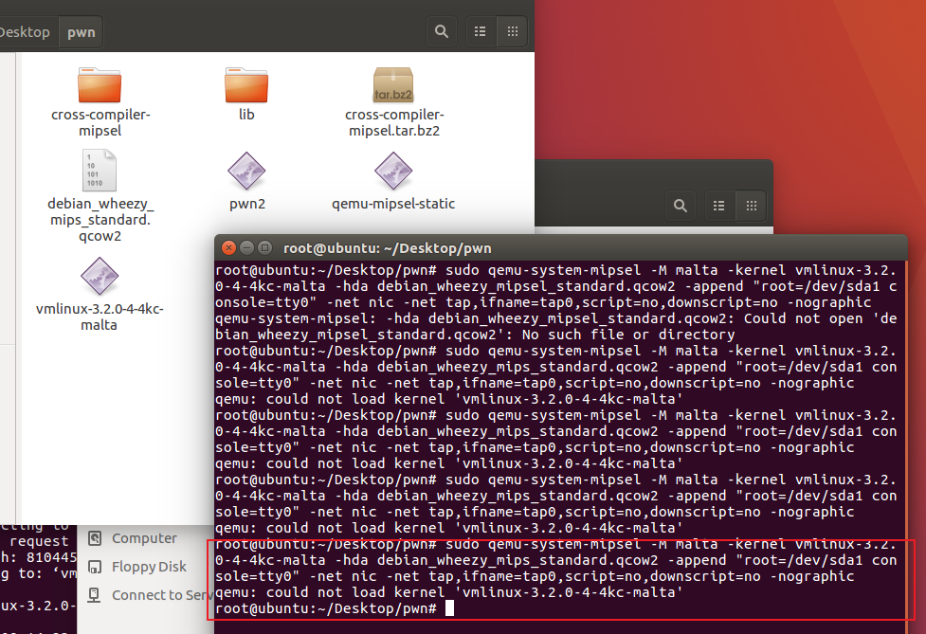The height and width of the screenshot is (634, 926).
Task: Select the cross-compiler-mipsel.tar.bz2 archive icon
Action: pyautogui.click(x=393, y=85)
